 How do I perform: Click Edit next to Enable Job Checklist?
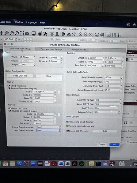point(105,131)
